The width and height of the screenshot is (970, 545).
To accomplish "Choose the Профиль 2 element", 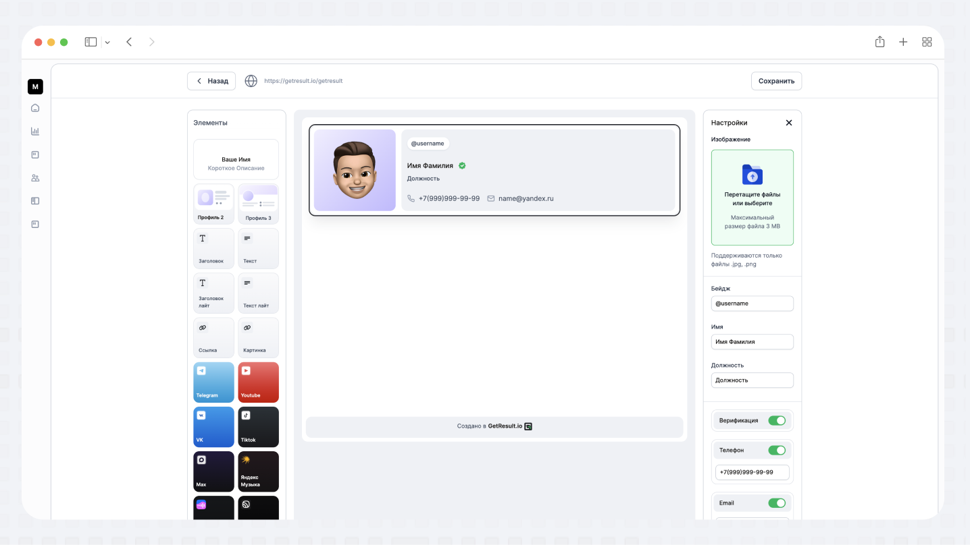I will [x=213, y=204].
